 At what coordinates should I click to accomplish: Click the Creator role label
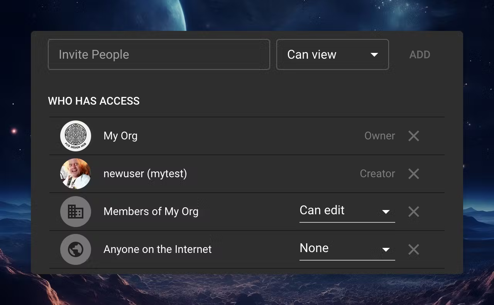[377, 174]
